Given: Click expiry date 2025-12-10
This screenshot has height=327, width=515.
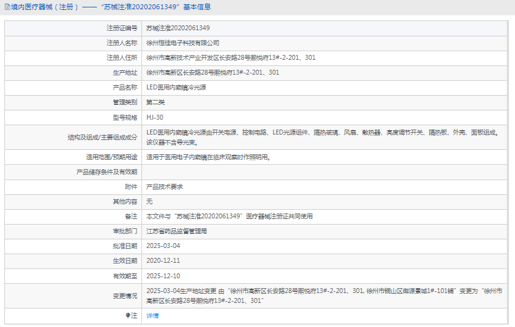Looking at the screenshot, I should click(x=163, y=276).
